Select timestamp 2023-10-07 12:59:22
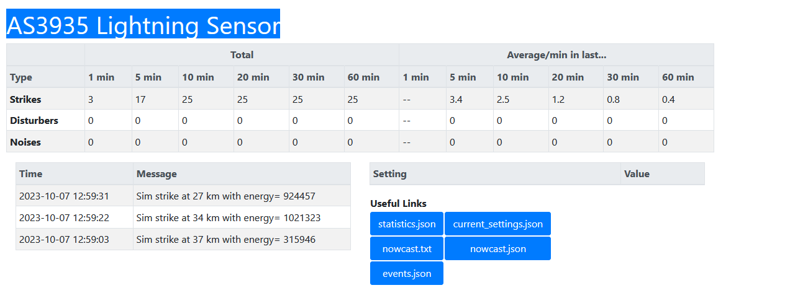 coord(64,217)
